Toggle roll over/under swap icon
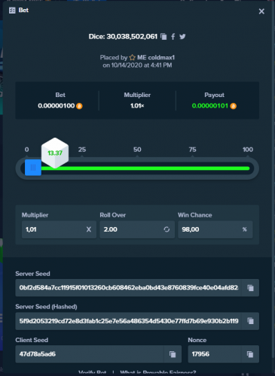 (x=167, y=229)
